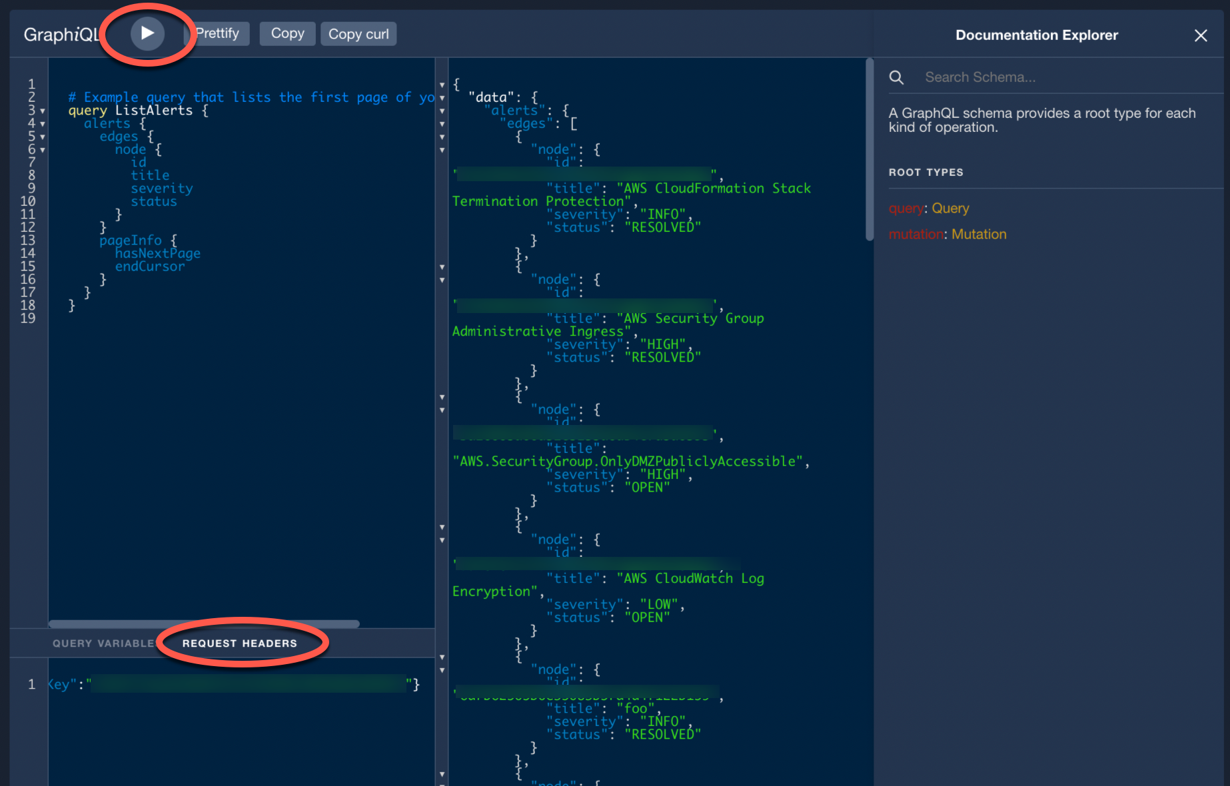Collapse the node block on line 6
Viewport: 1230px width, 786px height.
42,149
